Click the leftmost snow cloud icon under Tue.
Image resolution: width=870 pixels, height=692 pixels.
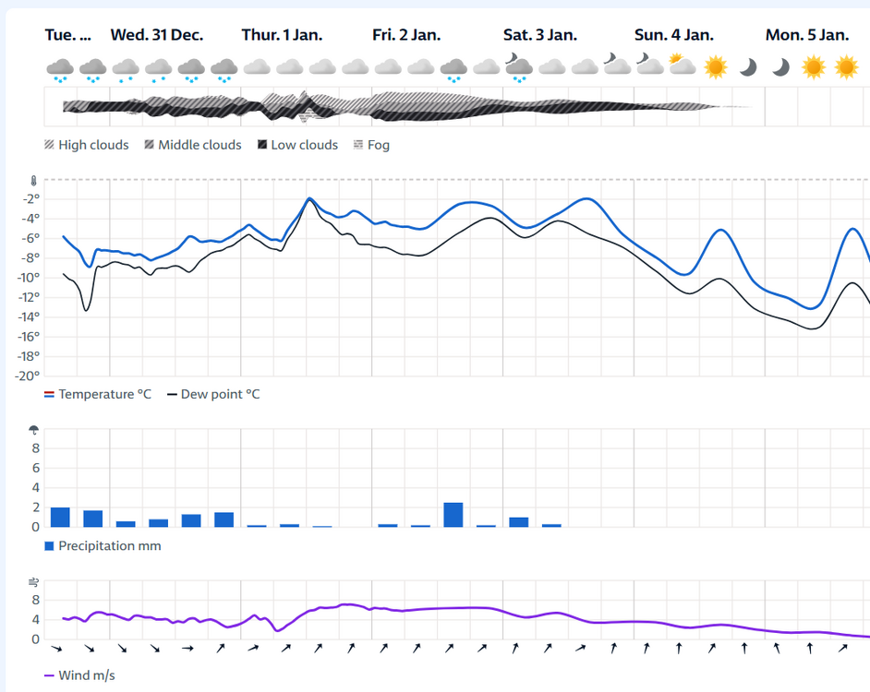[x=60, y=67]
